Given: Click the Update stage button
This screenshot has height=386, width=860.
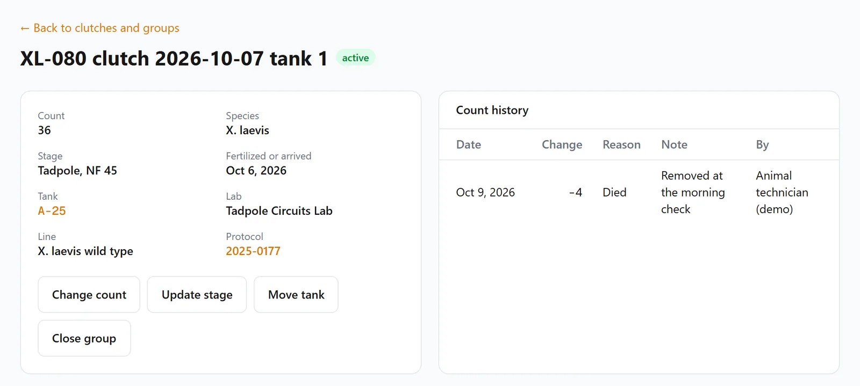Looking at the screenshot, I should (197, 295).
